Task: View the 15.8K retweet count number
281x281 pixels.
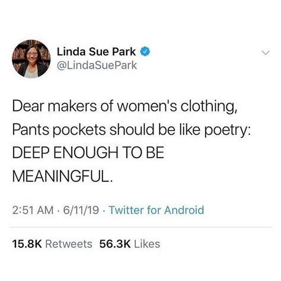Action: click(x=27, y=244)
